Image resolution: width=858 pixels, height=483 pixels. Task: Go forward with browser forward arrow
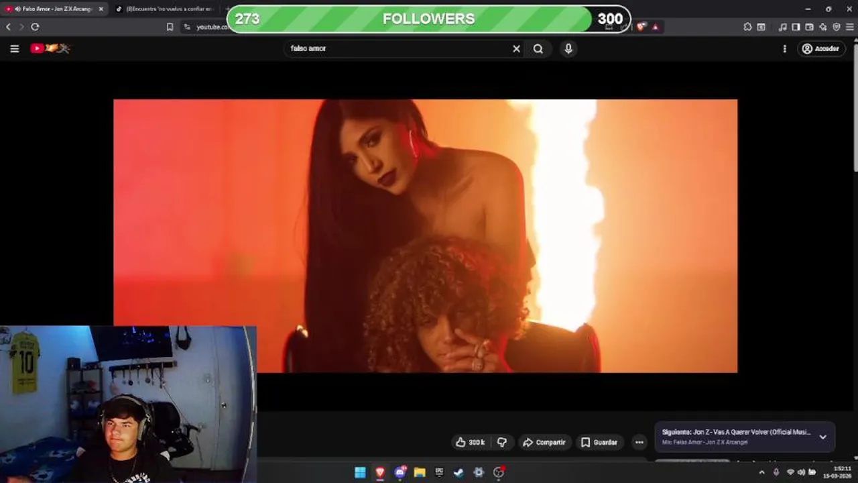coord(21,27)
